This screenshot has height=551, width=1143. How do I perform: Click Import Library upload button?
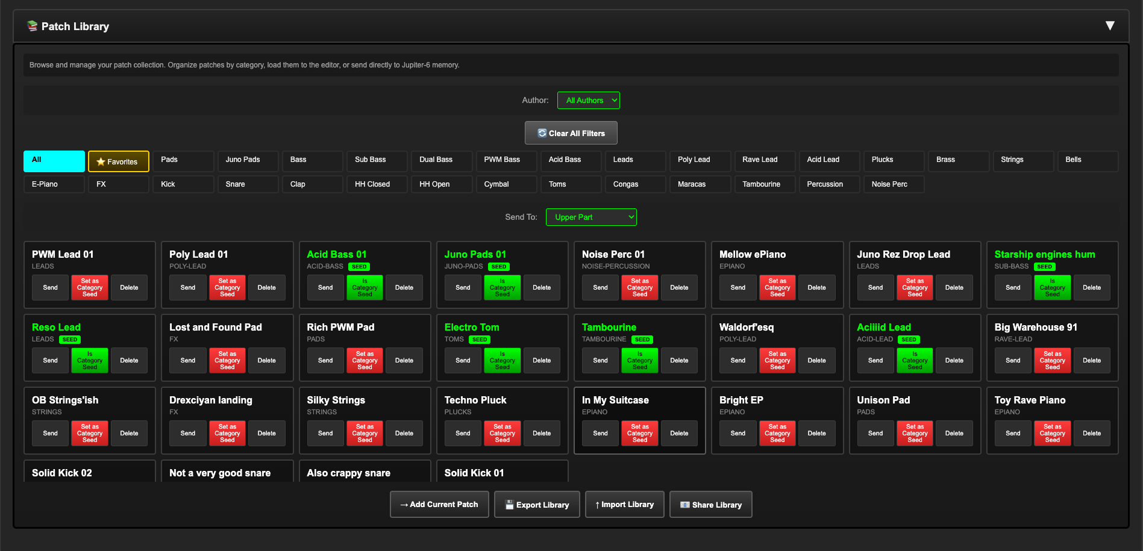[x=624, y=505]
